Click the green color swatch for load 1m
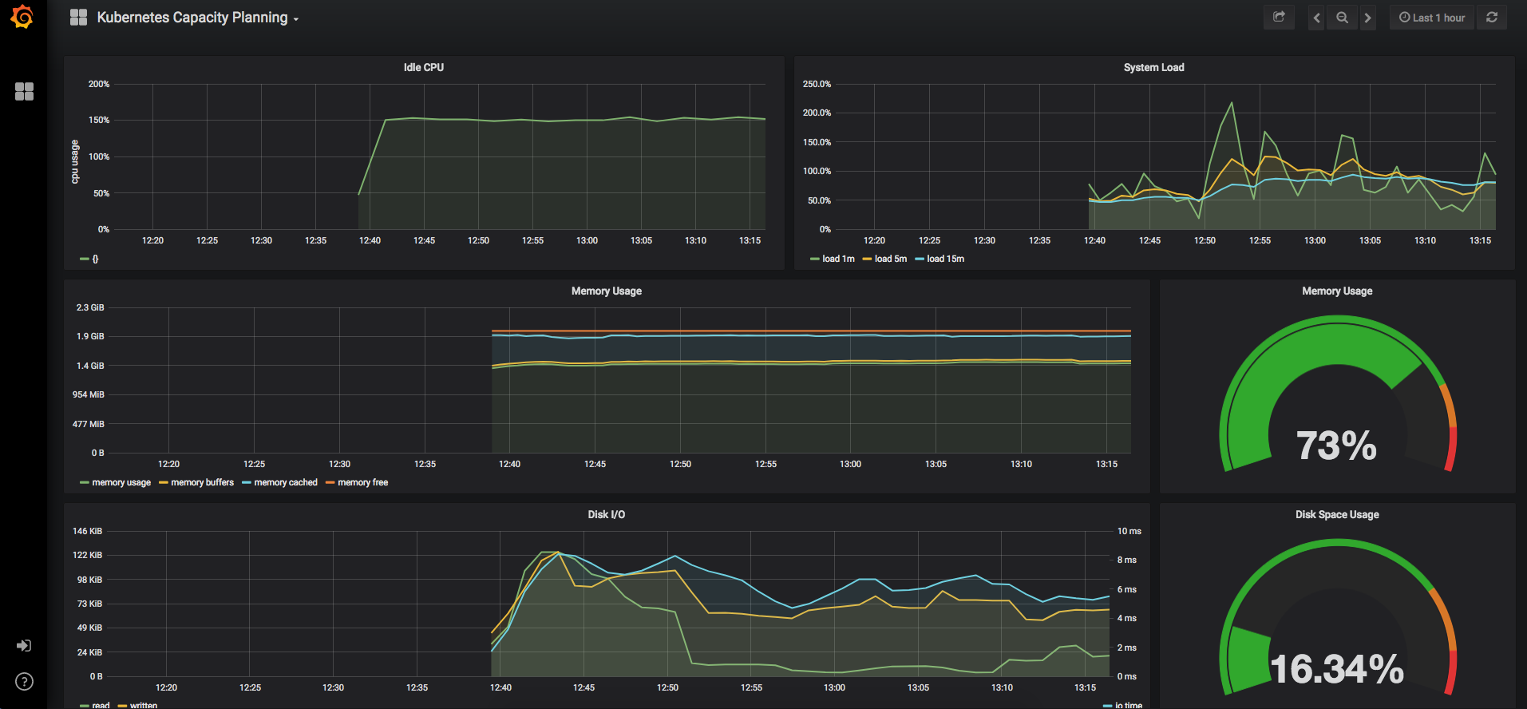 pos(815,259)
